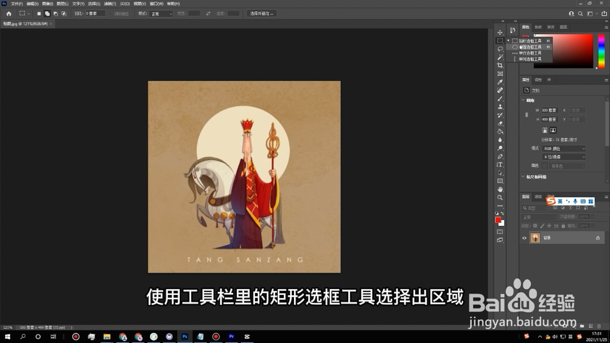Go to Photoshop Home screen
This screenshot has height=343, width=610.
pyautogui.click(x=9, y=13)
